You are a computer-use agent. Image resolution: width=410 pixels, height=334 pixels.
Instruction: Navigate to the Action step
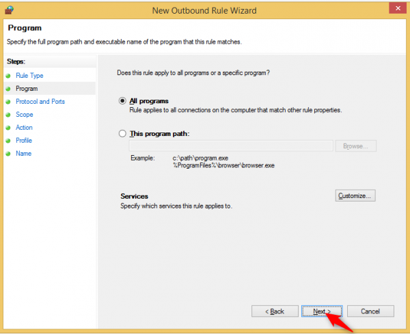[25, 128]
